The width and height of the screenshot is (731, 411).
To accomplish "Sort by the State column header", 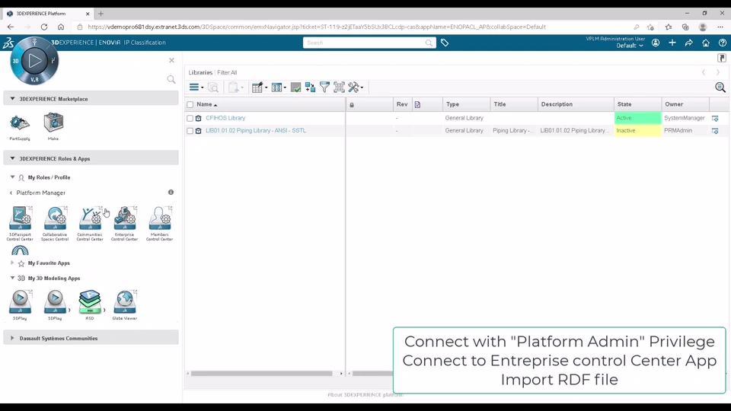I will tap(624, 104).
